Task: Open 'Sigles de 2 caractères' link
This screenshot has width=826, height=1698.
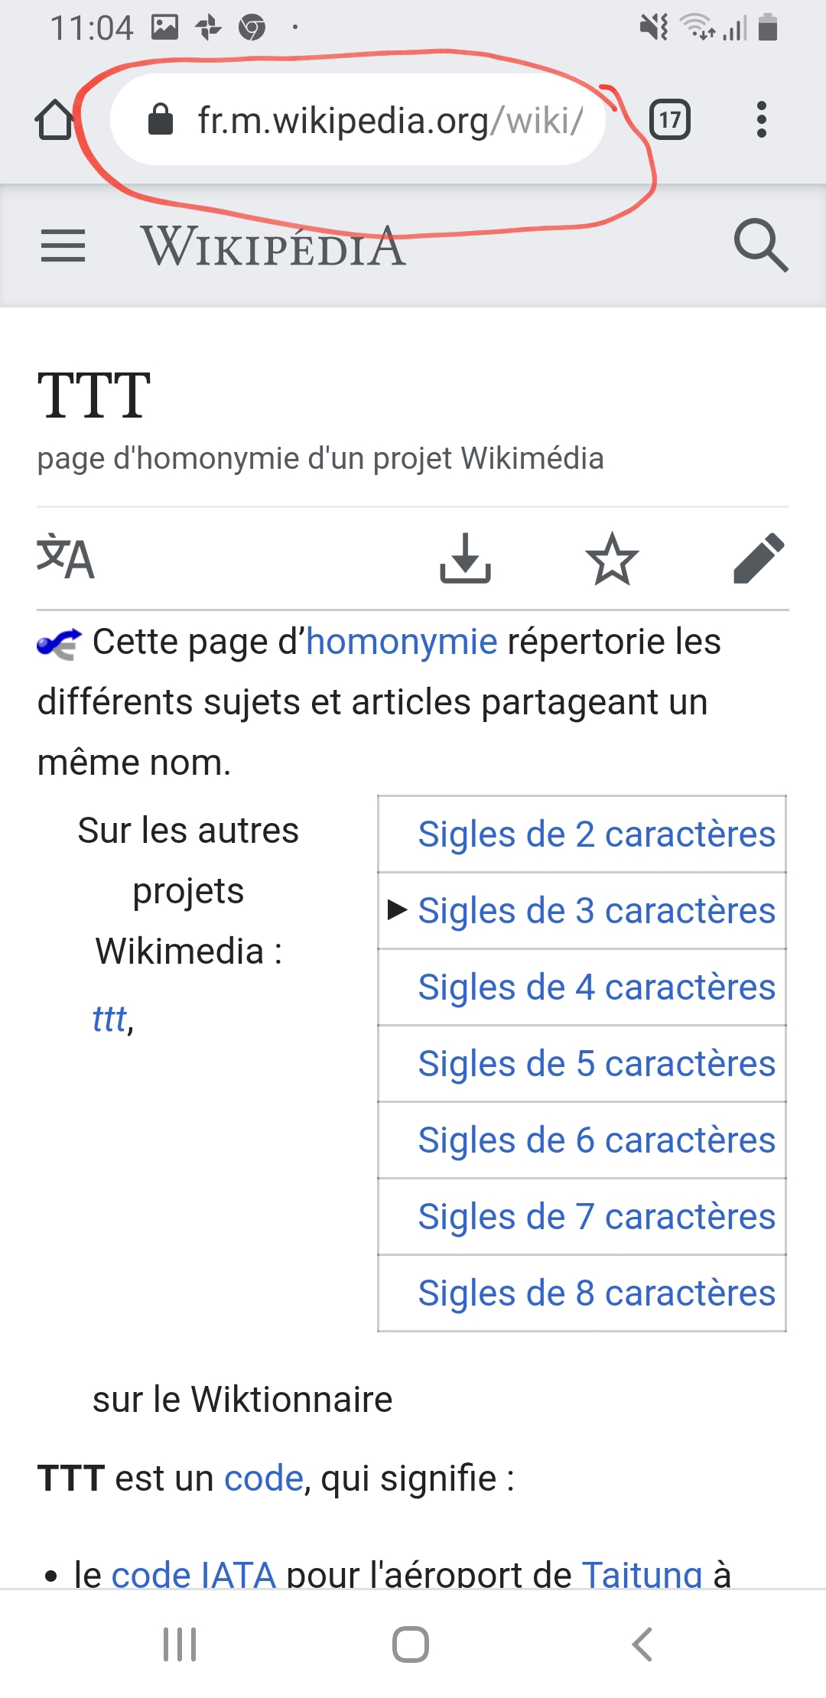Action: 597,834
